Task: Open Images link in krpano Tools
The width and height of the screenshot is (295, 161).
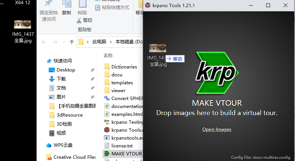Action: [x=217, y=129]
